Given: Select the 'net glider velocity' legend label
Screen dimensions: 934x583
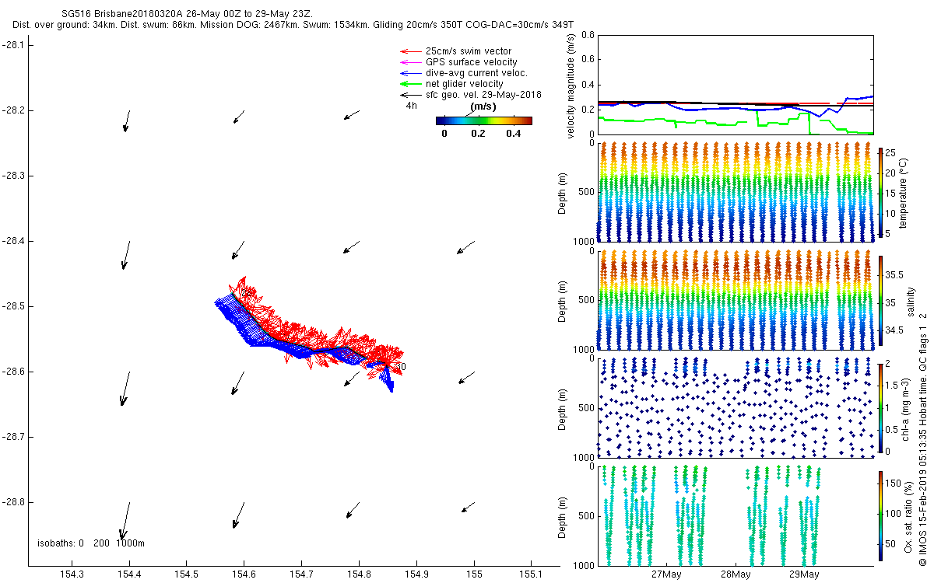Looking at the screenshot, I should [464, 84].
